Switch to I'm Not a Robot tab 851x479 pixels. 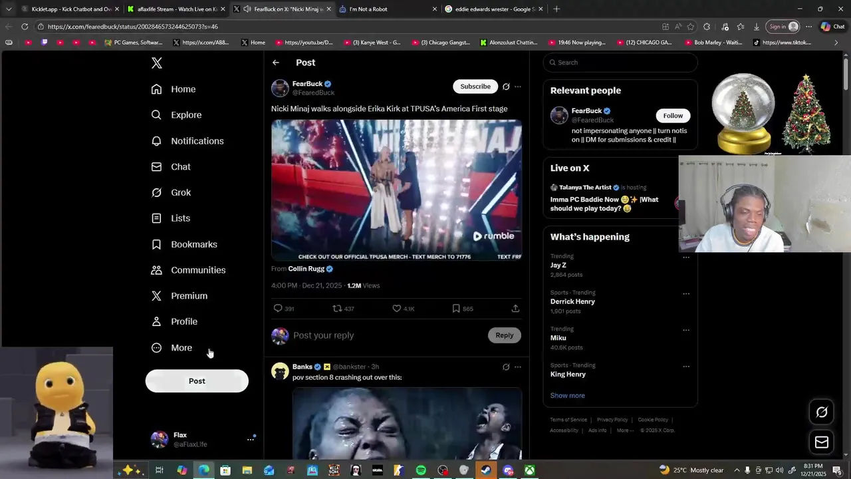tap(388, 9)
